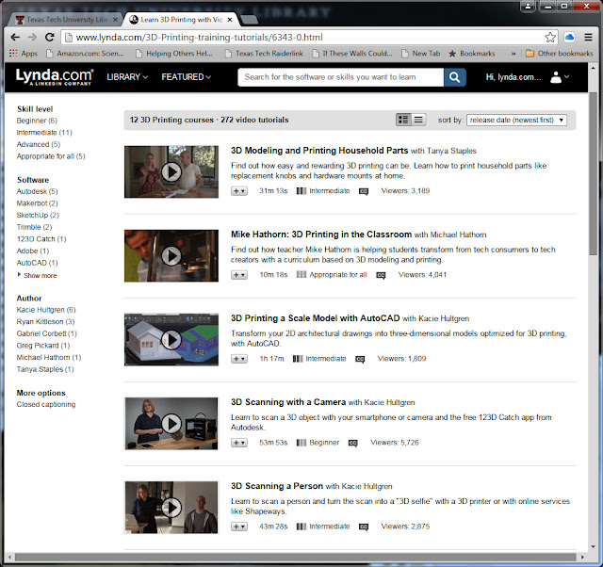Open the Chrome user profile button in title bar
The image size is (603, 567).
[x=528, y=7]
